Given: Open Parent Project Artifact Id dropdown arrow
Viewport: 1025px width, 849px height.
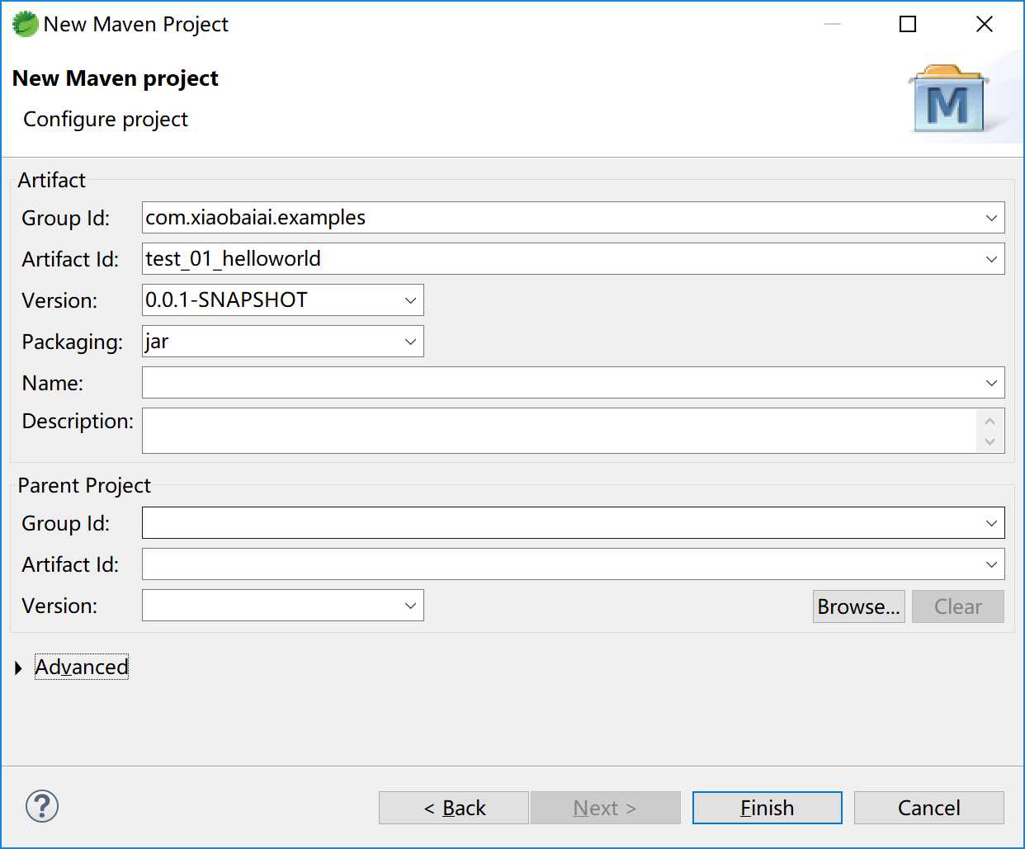Looking at the screenshot, I should [991, 564].
